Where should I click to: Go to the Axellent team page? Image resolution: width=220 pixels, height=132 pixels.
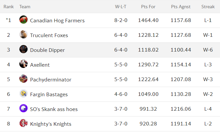[40, 65]
